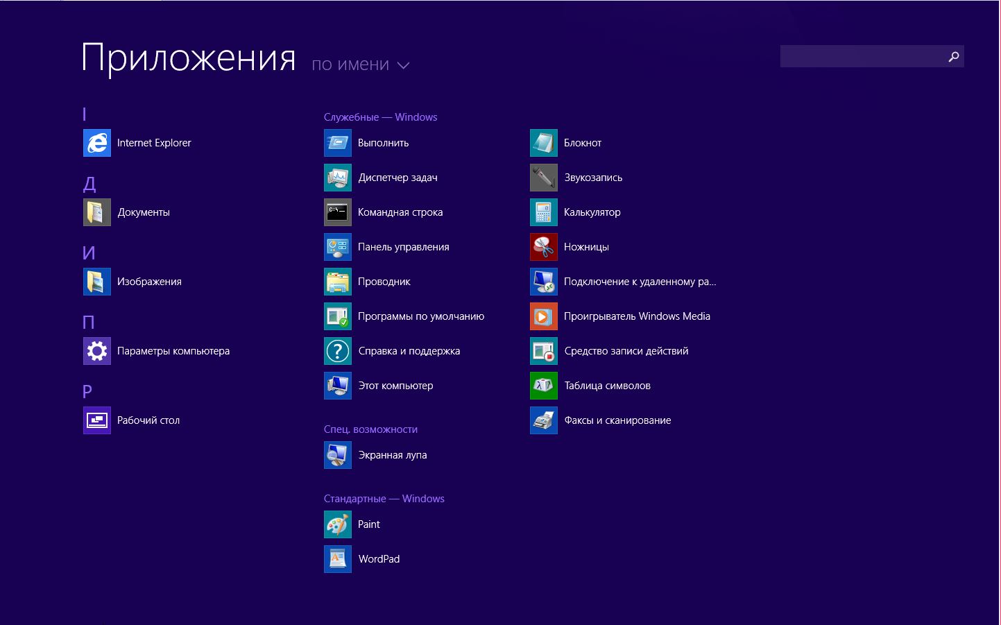Click the 'Справка и поддержка' label

(x=409, y=351)
